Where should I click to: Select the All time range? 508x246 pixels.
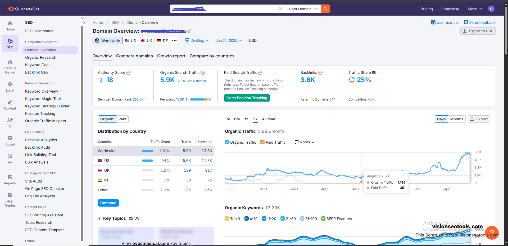click(269, 119)
